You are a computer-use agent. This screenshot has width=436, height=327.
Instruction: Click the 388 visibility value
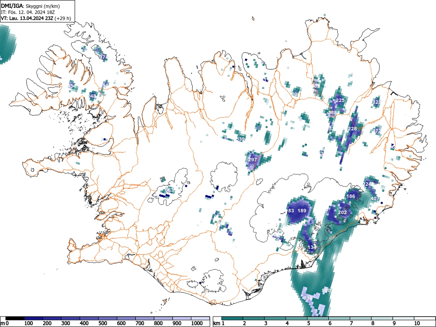click(332, 112)
